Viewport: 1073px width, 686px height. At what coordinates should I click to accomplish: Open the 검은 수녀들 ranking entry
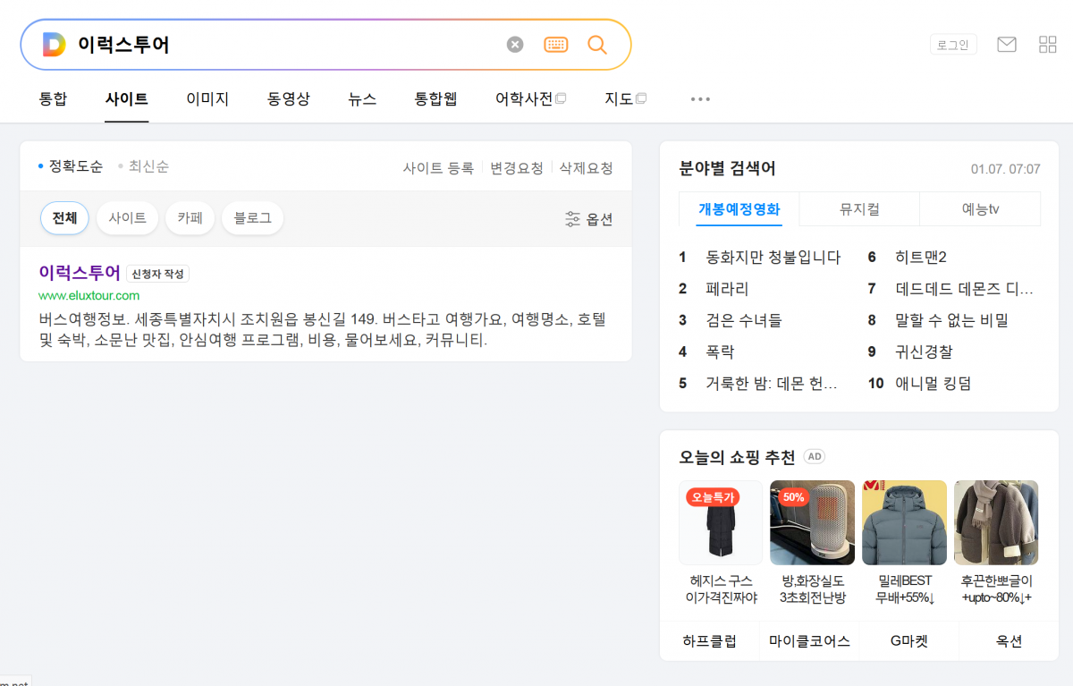(744, 320)
